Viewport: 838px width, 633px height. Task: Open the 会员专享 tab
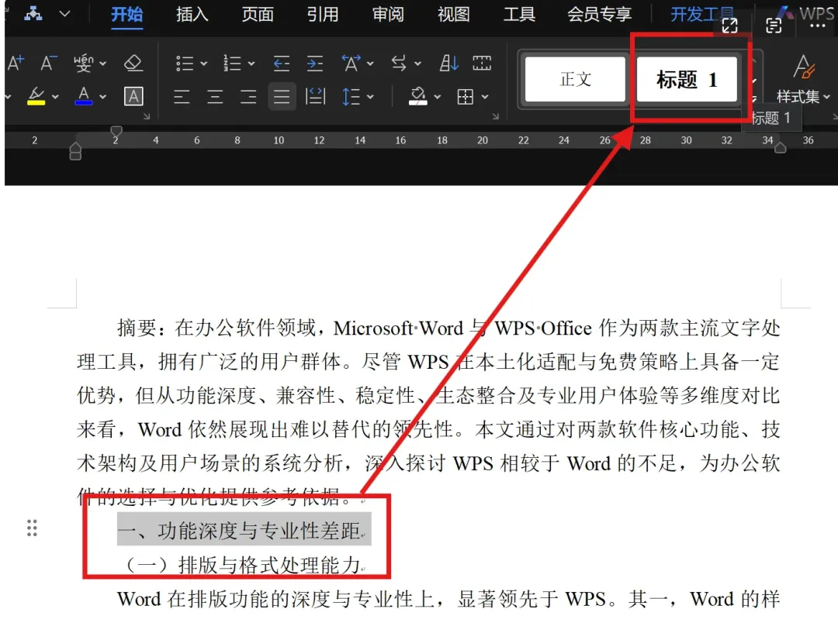pyautogui.click(x=599, y=14)
